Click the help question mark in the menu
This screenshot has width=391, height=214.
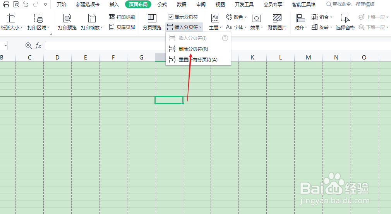point(225,38)
